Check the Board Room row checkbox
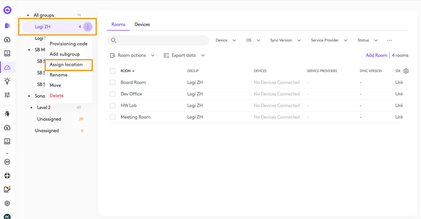 113,83
